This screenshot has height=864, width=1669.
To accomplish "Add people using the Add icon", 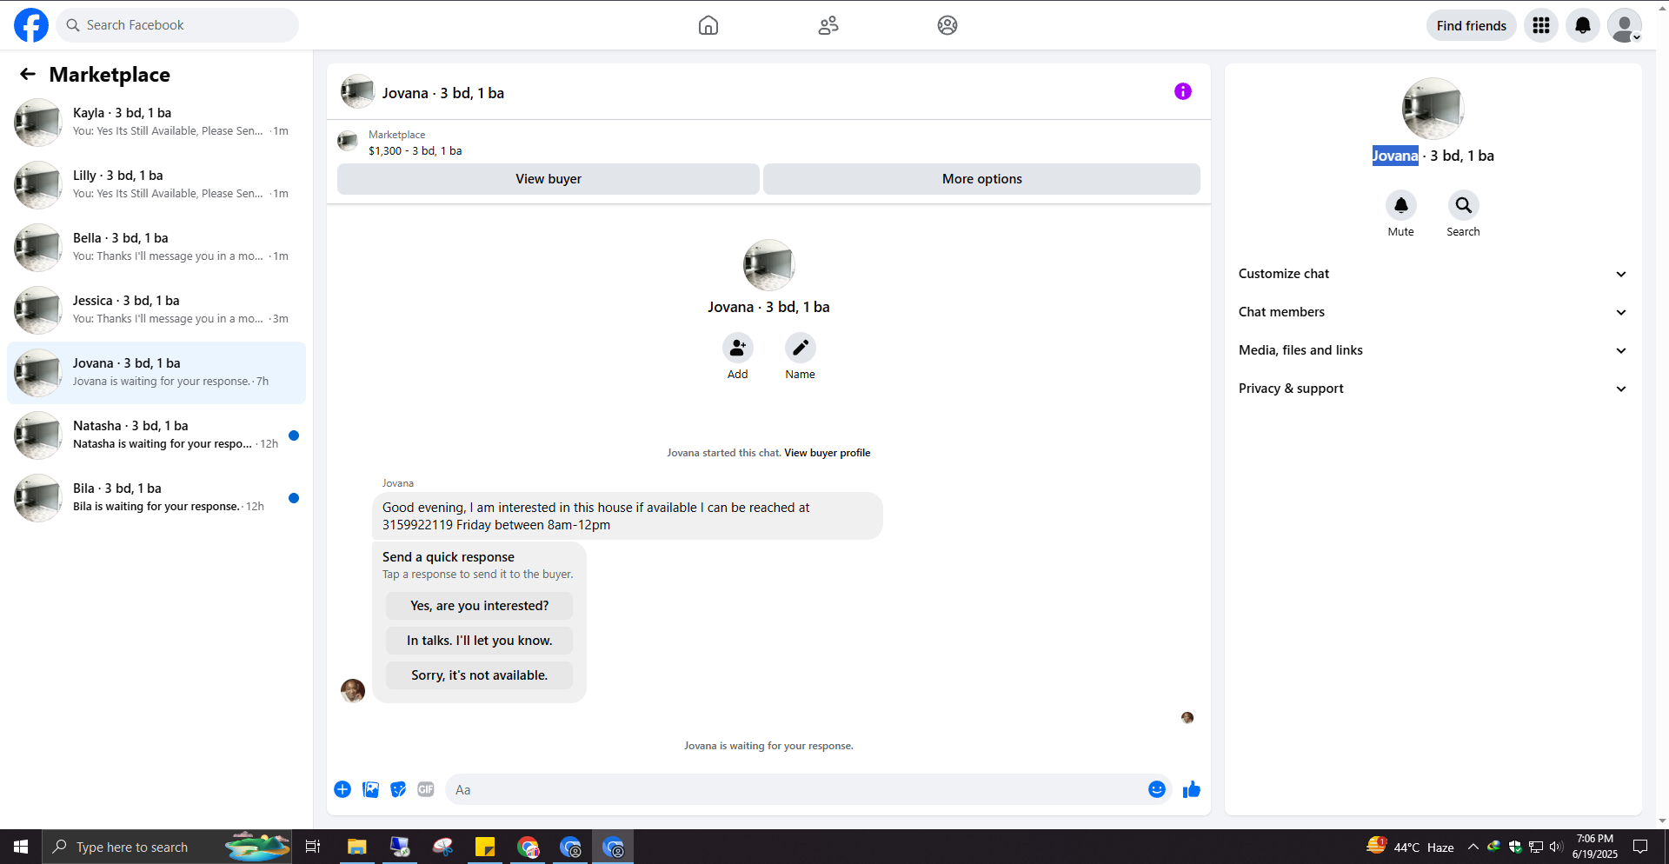I will 738,348.
